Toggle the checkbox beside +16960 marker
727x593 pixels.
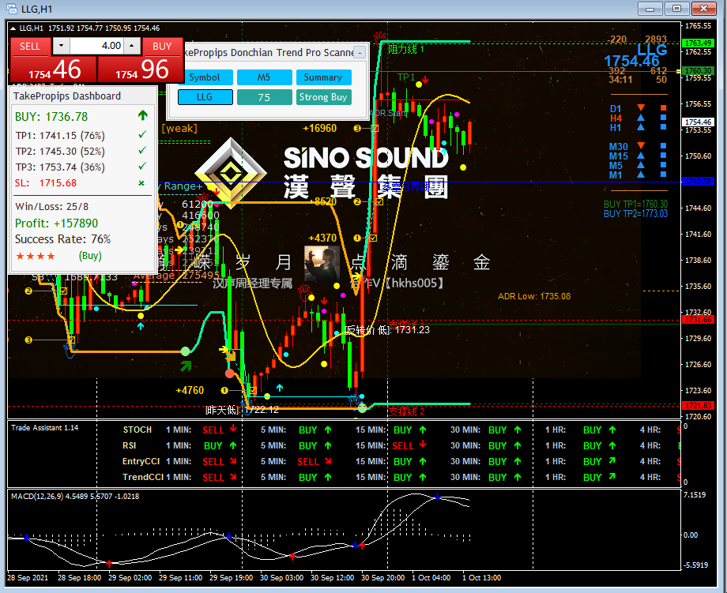375,129
